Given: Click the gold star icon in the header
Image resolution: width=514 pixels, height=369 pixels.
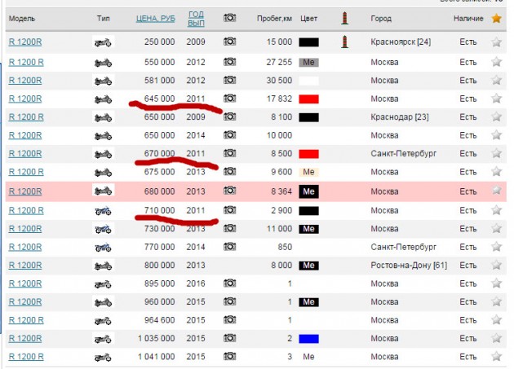Looking at the screenshot, I should pyautogui.click(x=496, y=18).
